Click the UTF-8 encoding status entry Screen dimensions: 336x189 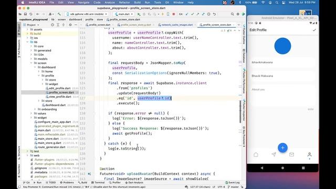tap(221, 187)
